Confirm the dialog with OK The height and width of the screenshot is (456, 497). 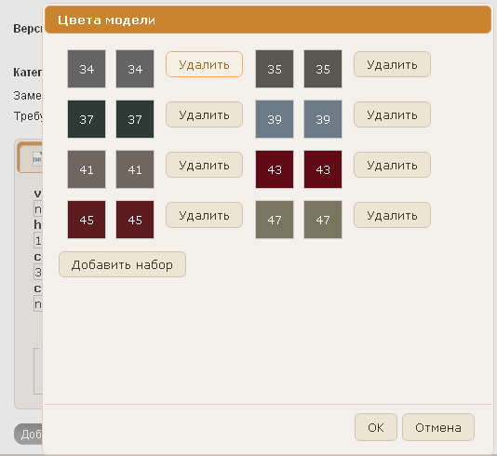376,427
